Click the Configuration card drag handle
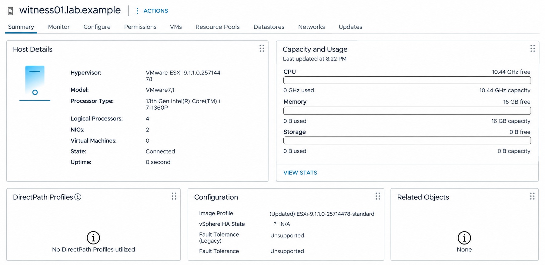 tap(378, 196)
